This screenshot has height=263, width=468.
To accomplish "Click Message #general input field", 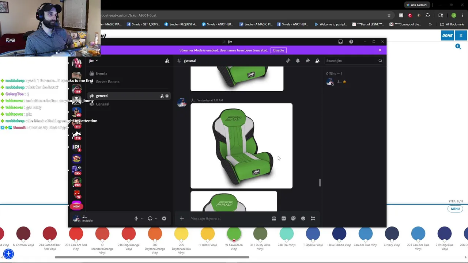I will (229, 218).
